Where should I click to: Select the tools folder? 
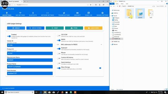click(151, 14)
